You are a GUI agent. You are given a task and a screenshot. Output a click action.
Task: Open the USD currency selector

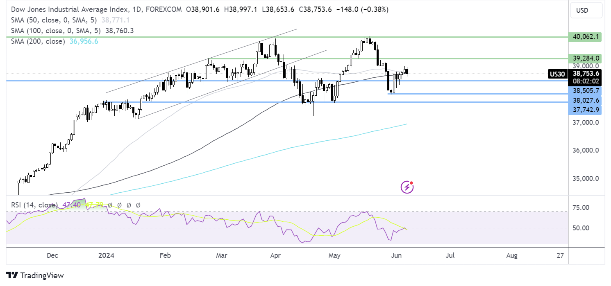586,10
